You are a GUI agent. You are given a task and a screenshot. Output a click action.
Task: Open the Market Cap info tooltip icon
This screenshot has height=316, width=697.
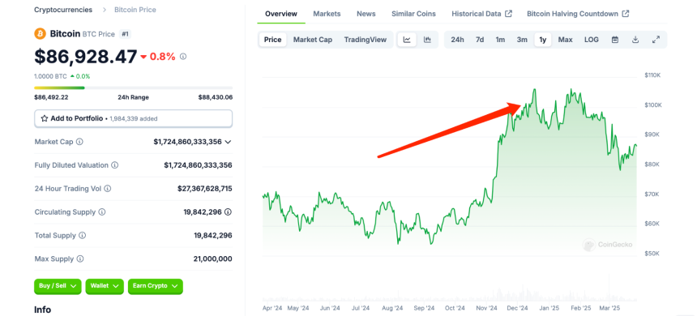[79, 142]
